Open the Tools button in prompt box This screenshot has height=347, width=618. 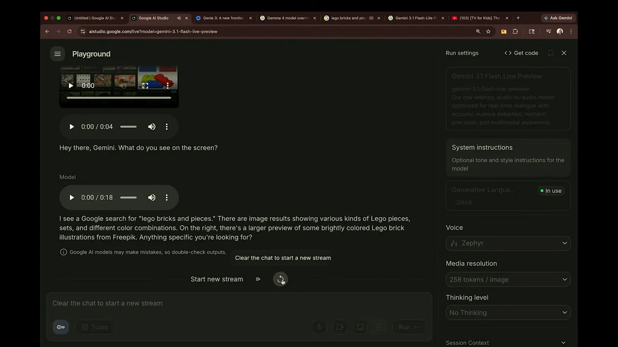coord(94,327)
